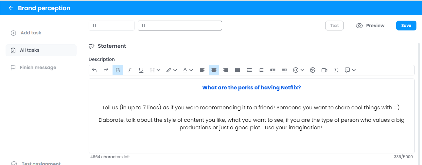Click the Statement megaphone icon
The height and width of the screenshot is (165, 422).
(x=92, y=46)
